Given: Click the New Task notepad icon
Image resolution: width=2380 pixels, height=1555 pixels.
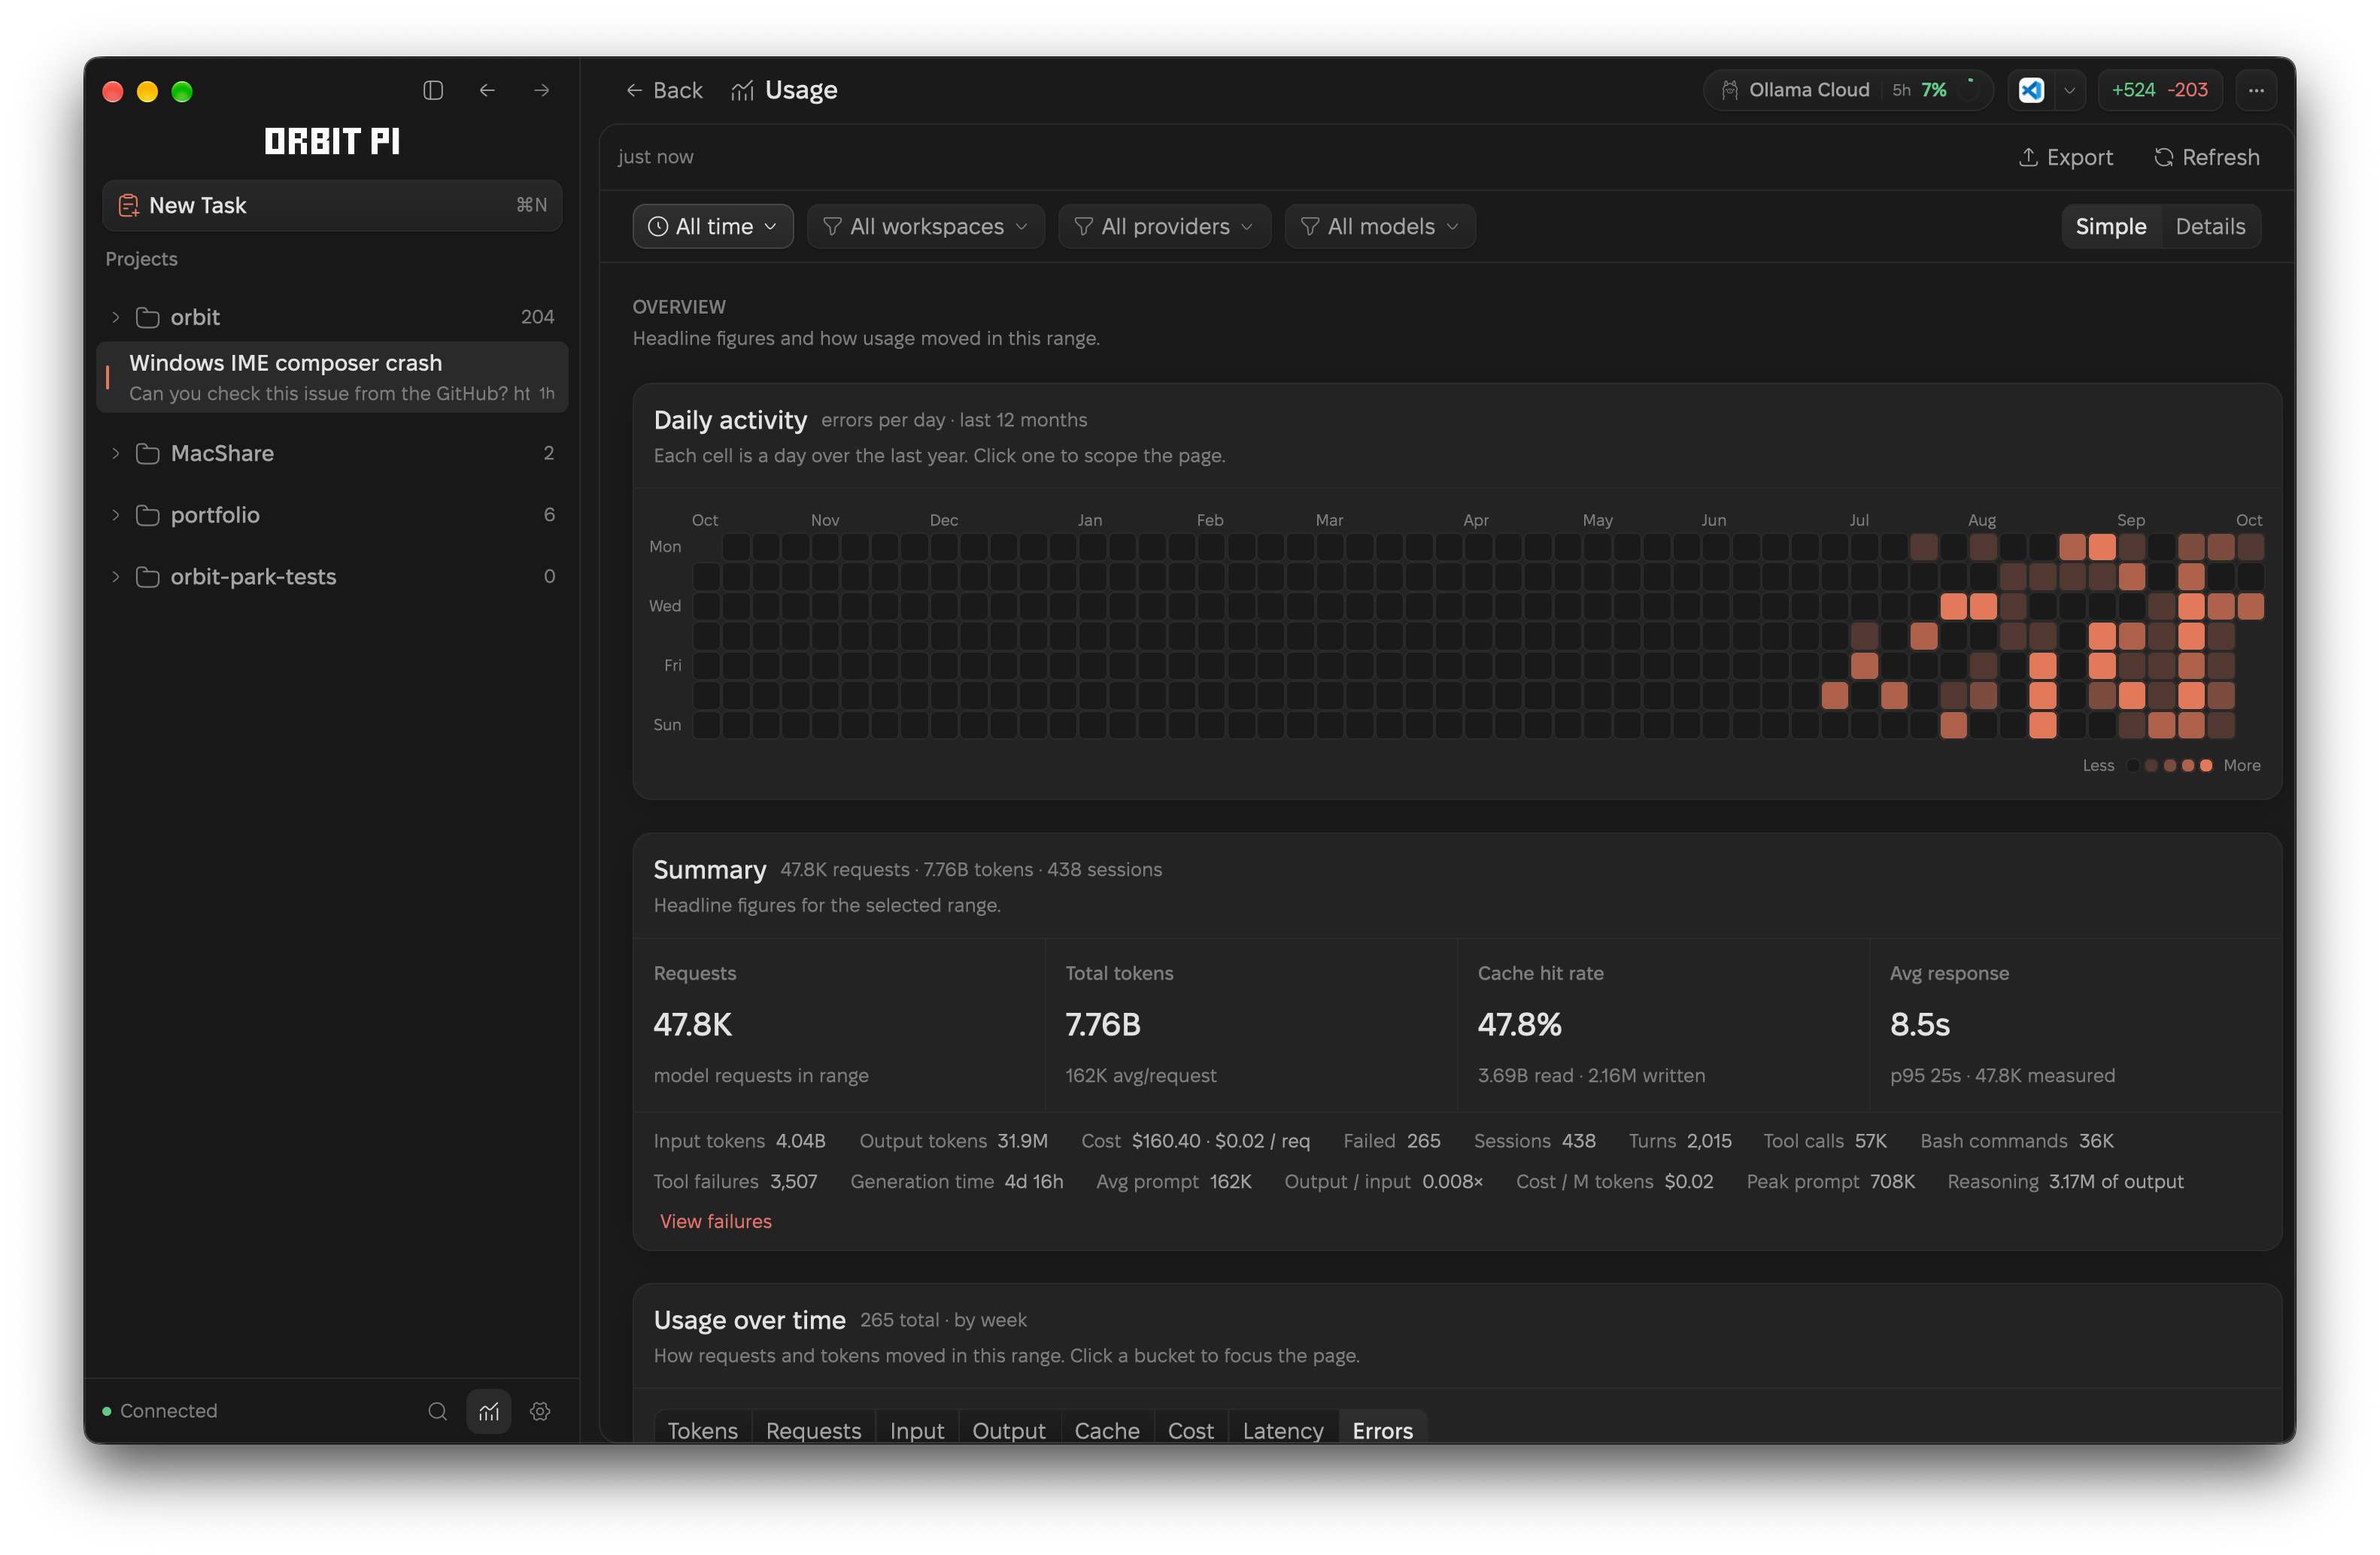Looking at the screenshot, I should pyautogui.click(x=128, y=205).
